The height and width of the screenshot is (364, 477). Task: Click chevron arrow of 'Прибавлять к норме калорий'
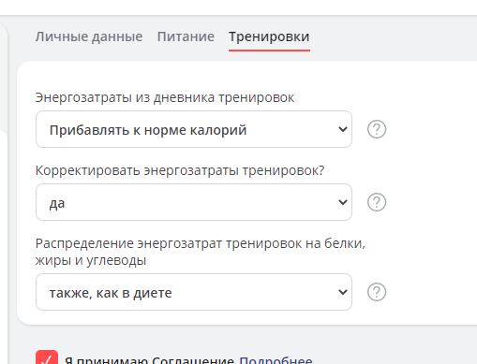(x=343, y=129)
